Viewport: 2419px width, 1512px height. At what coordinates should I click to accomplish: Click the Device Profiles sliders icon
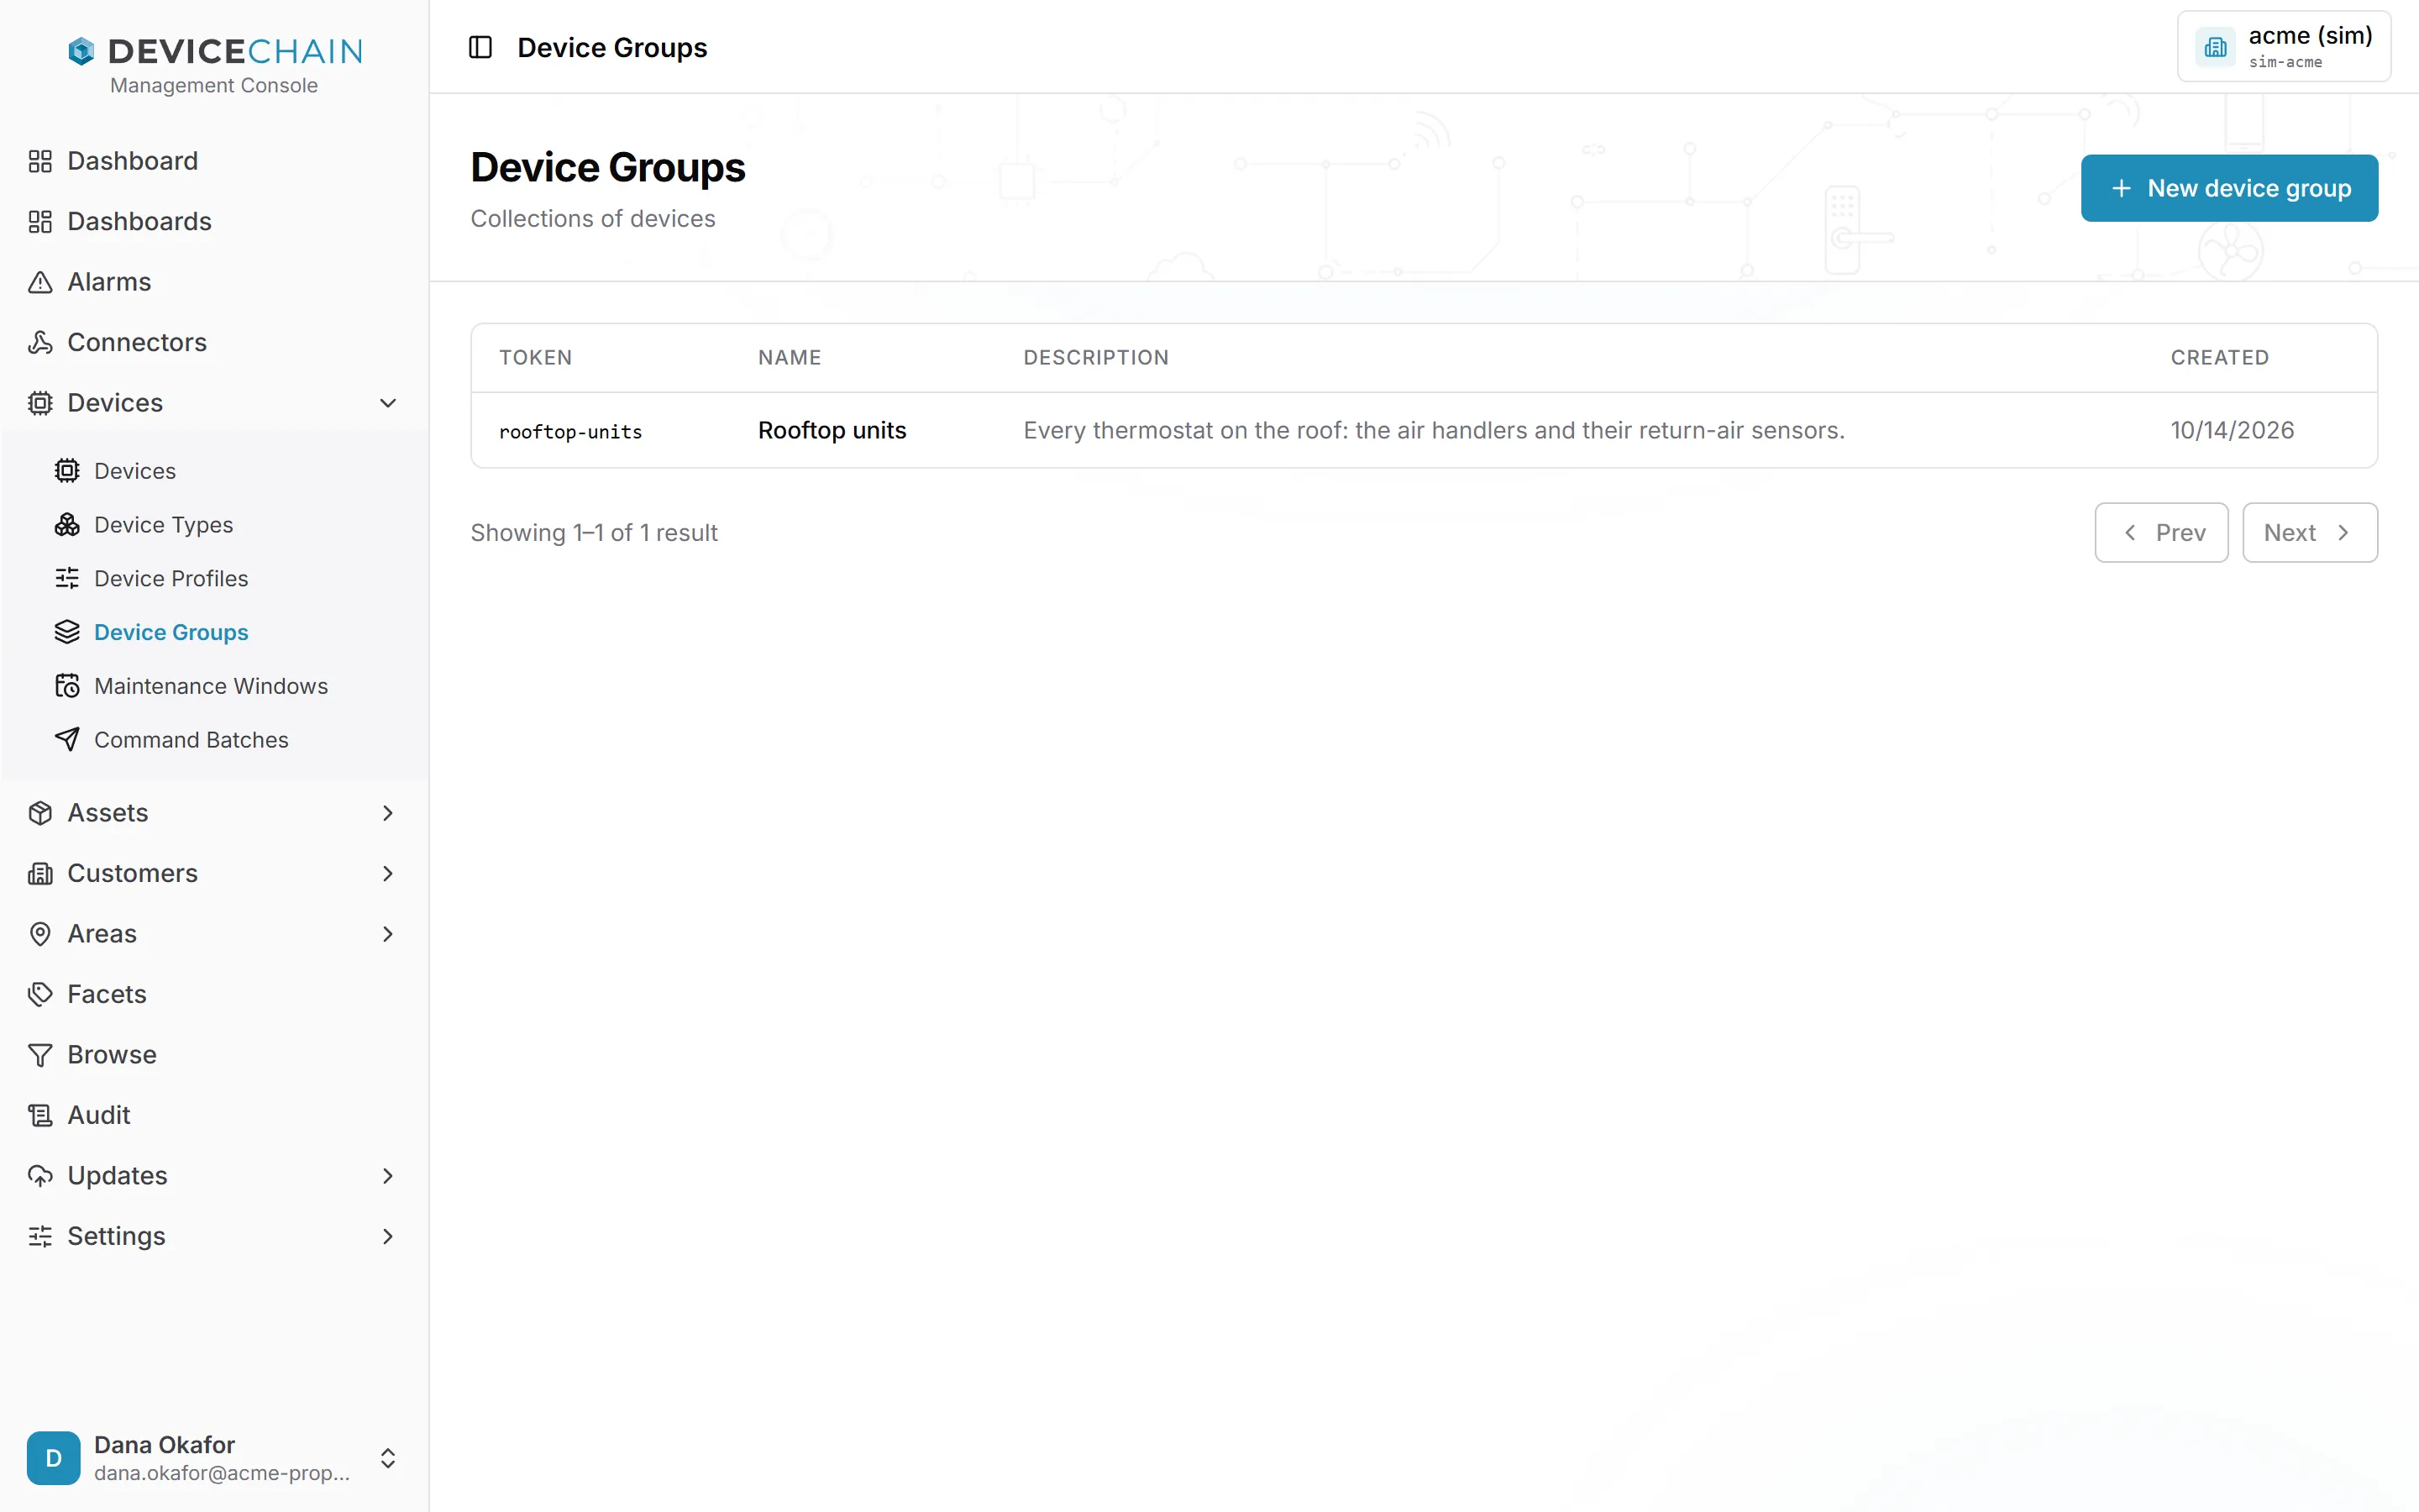click(67, 578)
